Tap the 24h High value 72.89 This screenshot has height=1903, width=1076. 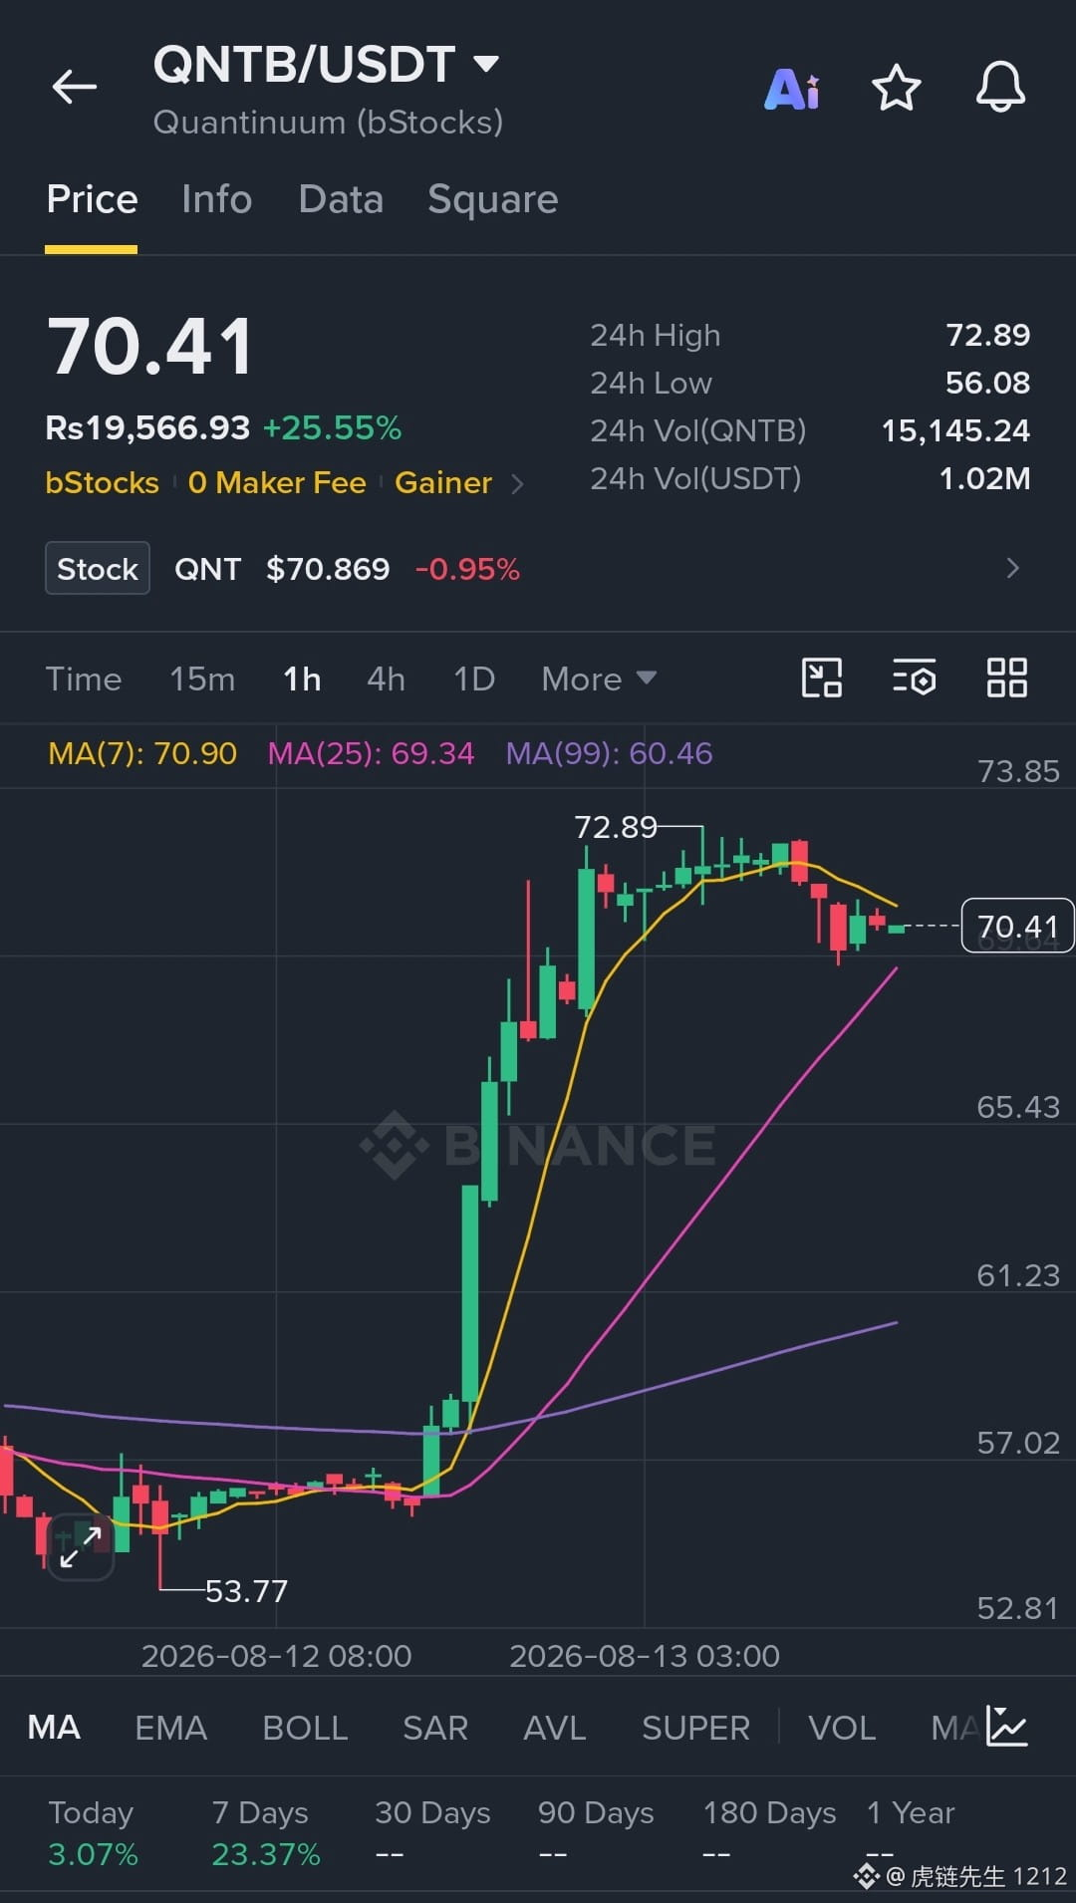(987, 336)
